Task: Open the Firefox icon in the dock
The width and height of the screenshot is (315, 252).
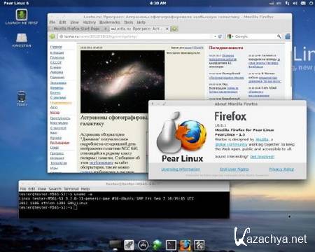Action: click(x=185, y=245)
